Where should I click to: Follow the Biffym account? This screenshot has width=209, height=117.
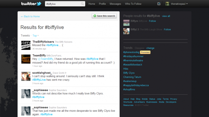point(152,21)
